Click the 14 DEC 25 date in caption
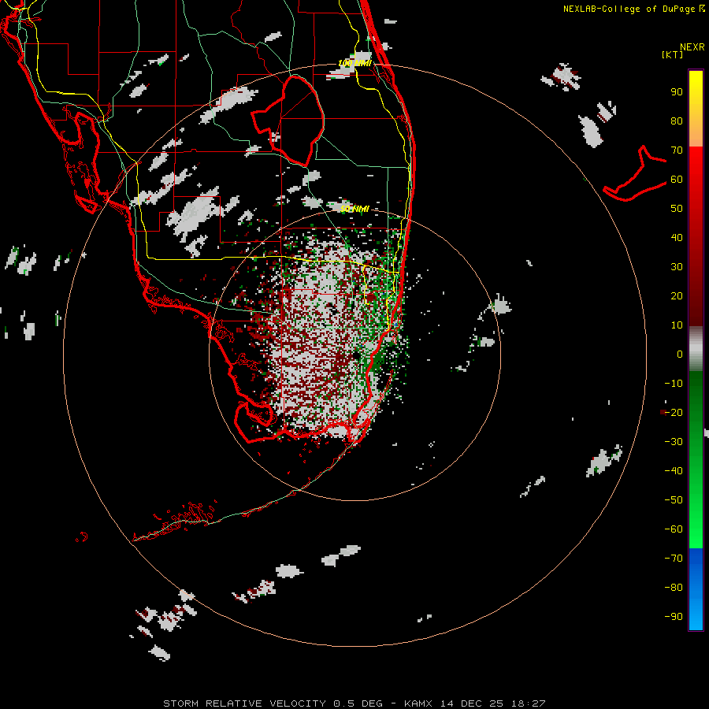The image size is (709, 709). (472, 703)
